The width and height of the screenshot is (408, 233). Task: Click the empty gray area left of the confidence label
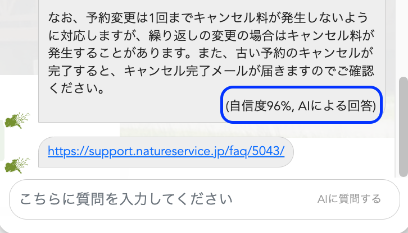[x=130, y=106]
